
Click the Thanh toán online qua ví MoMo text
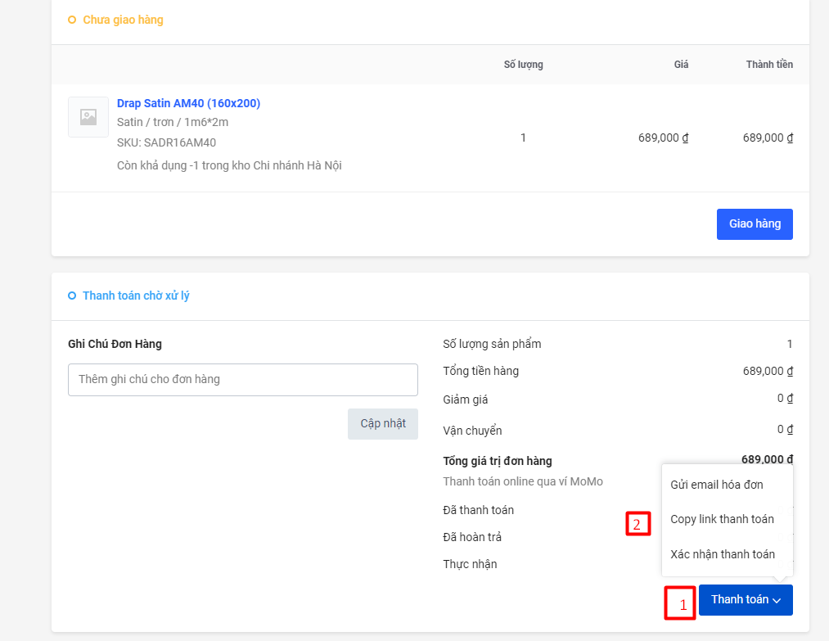pos(522,481)
